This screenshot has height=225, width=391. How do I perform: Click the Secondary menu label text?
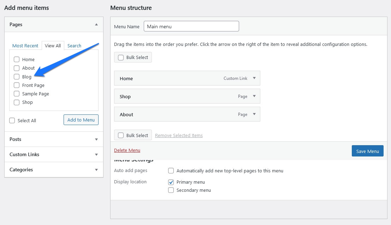[194, 190]
